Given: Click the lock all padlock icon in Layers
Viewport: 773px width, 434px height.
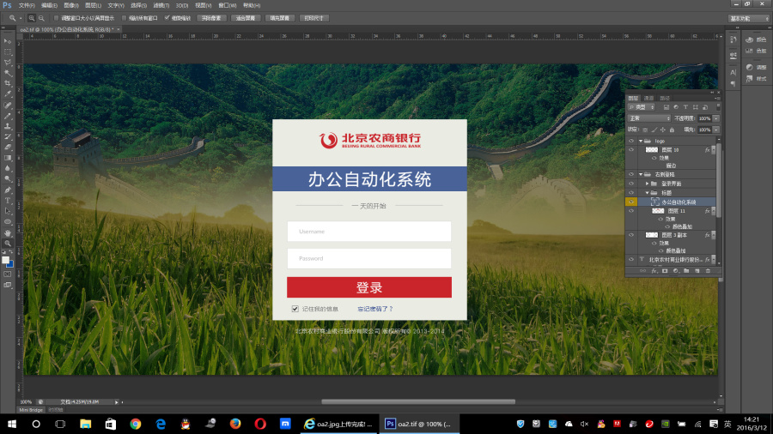Looking at the screenshot, I should coord(672,130).
